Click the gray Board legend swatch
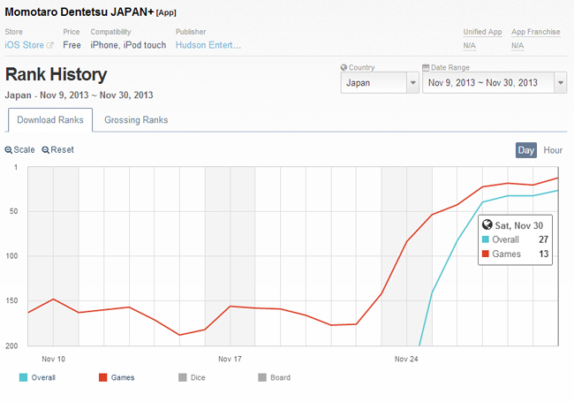The image size is (574, 402). point(262,377)
